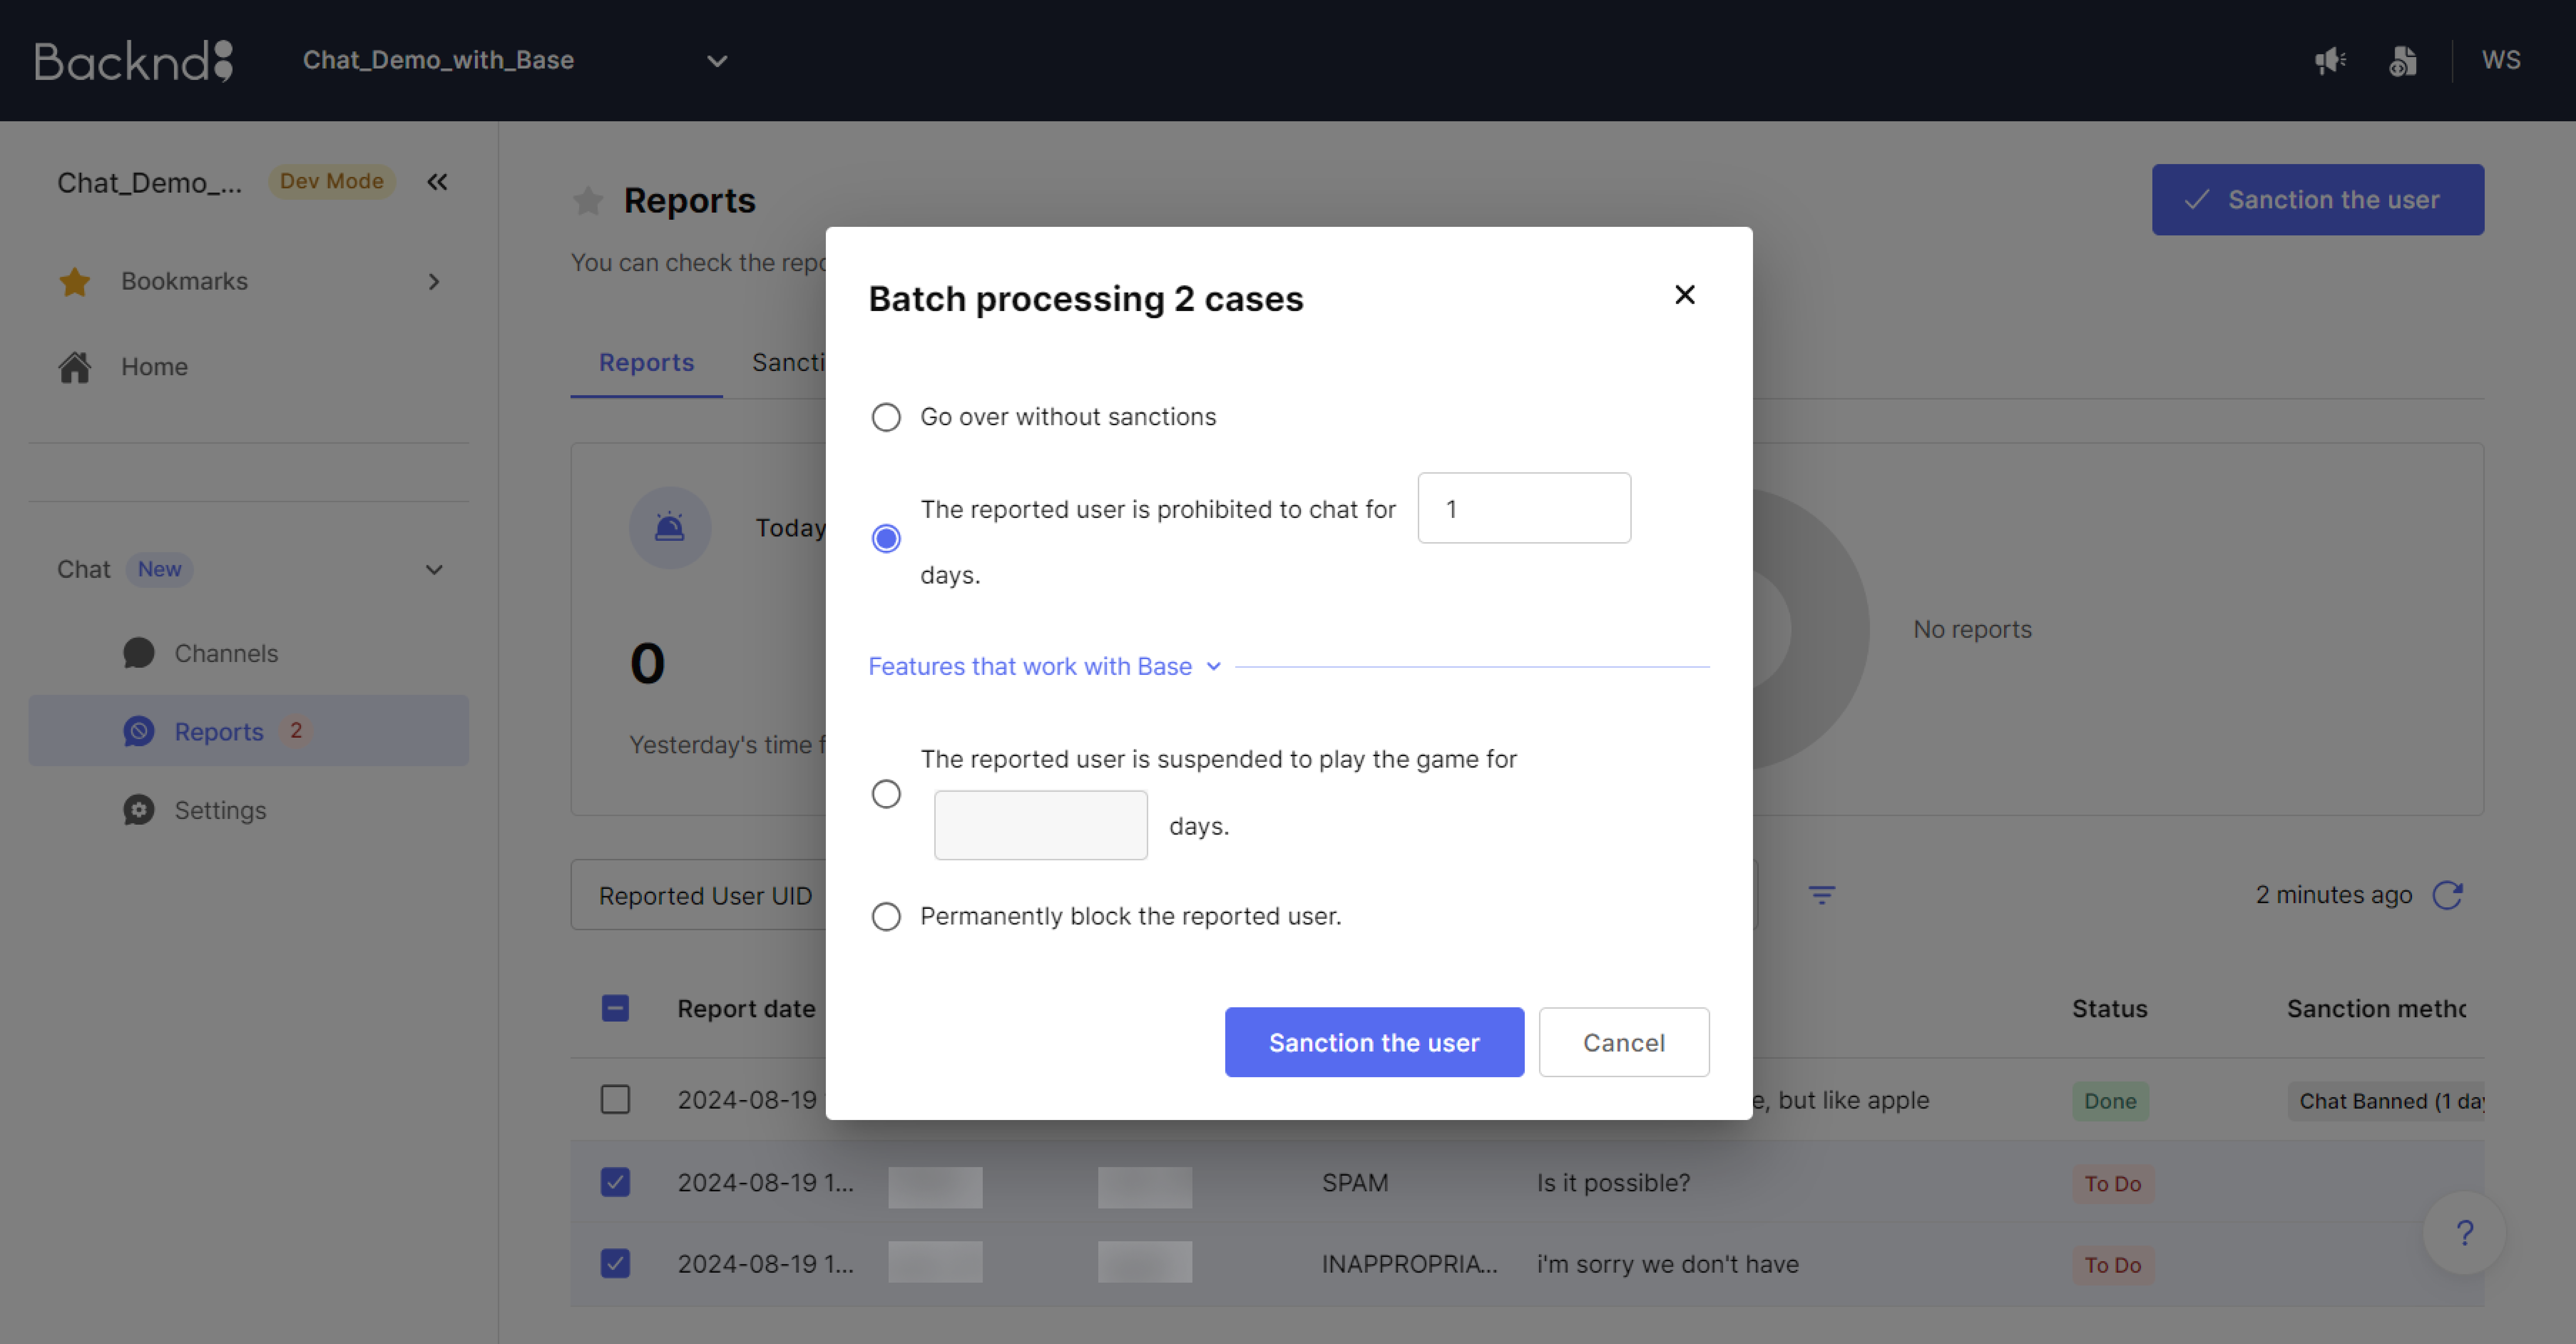Select the suspended to play game option

(886, 794)
